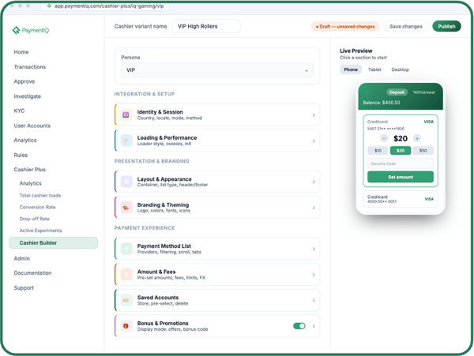The image size is (474, 356).
Task: Click the VISA logo on first card
Action: [x=429, y=122]
